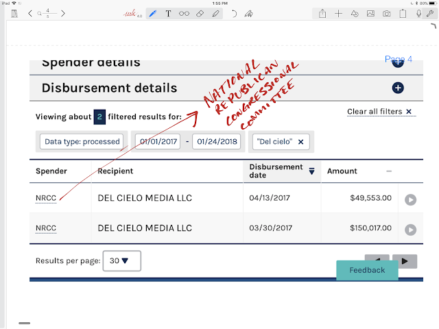Go to next results page
The height and width of the screenshot is (329, 439).
405,261
